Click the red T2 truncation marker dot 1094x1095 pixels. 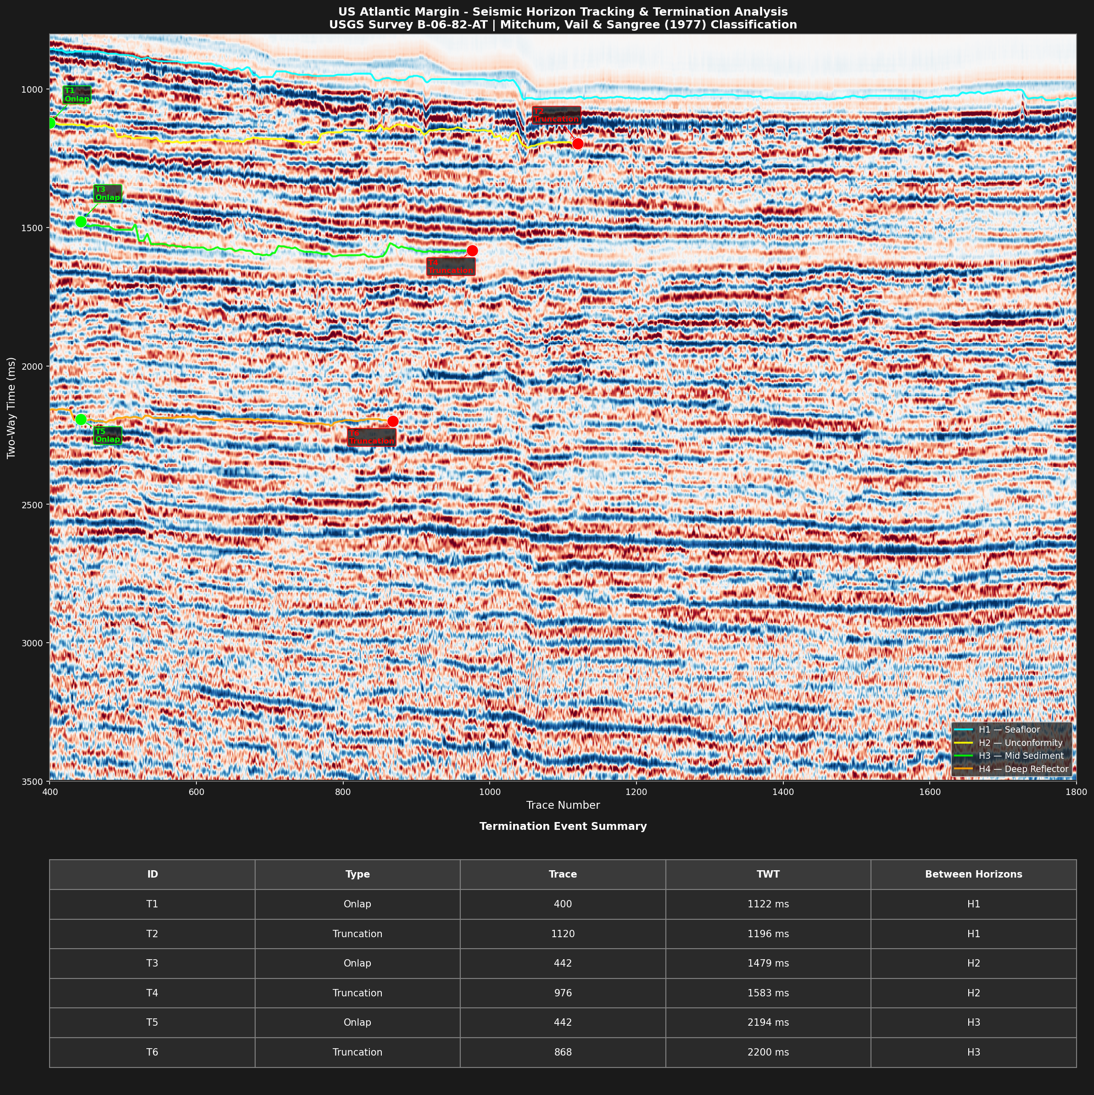tap(578, 144)
